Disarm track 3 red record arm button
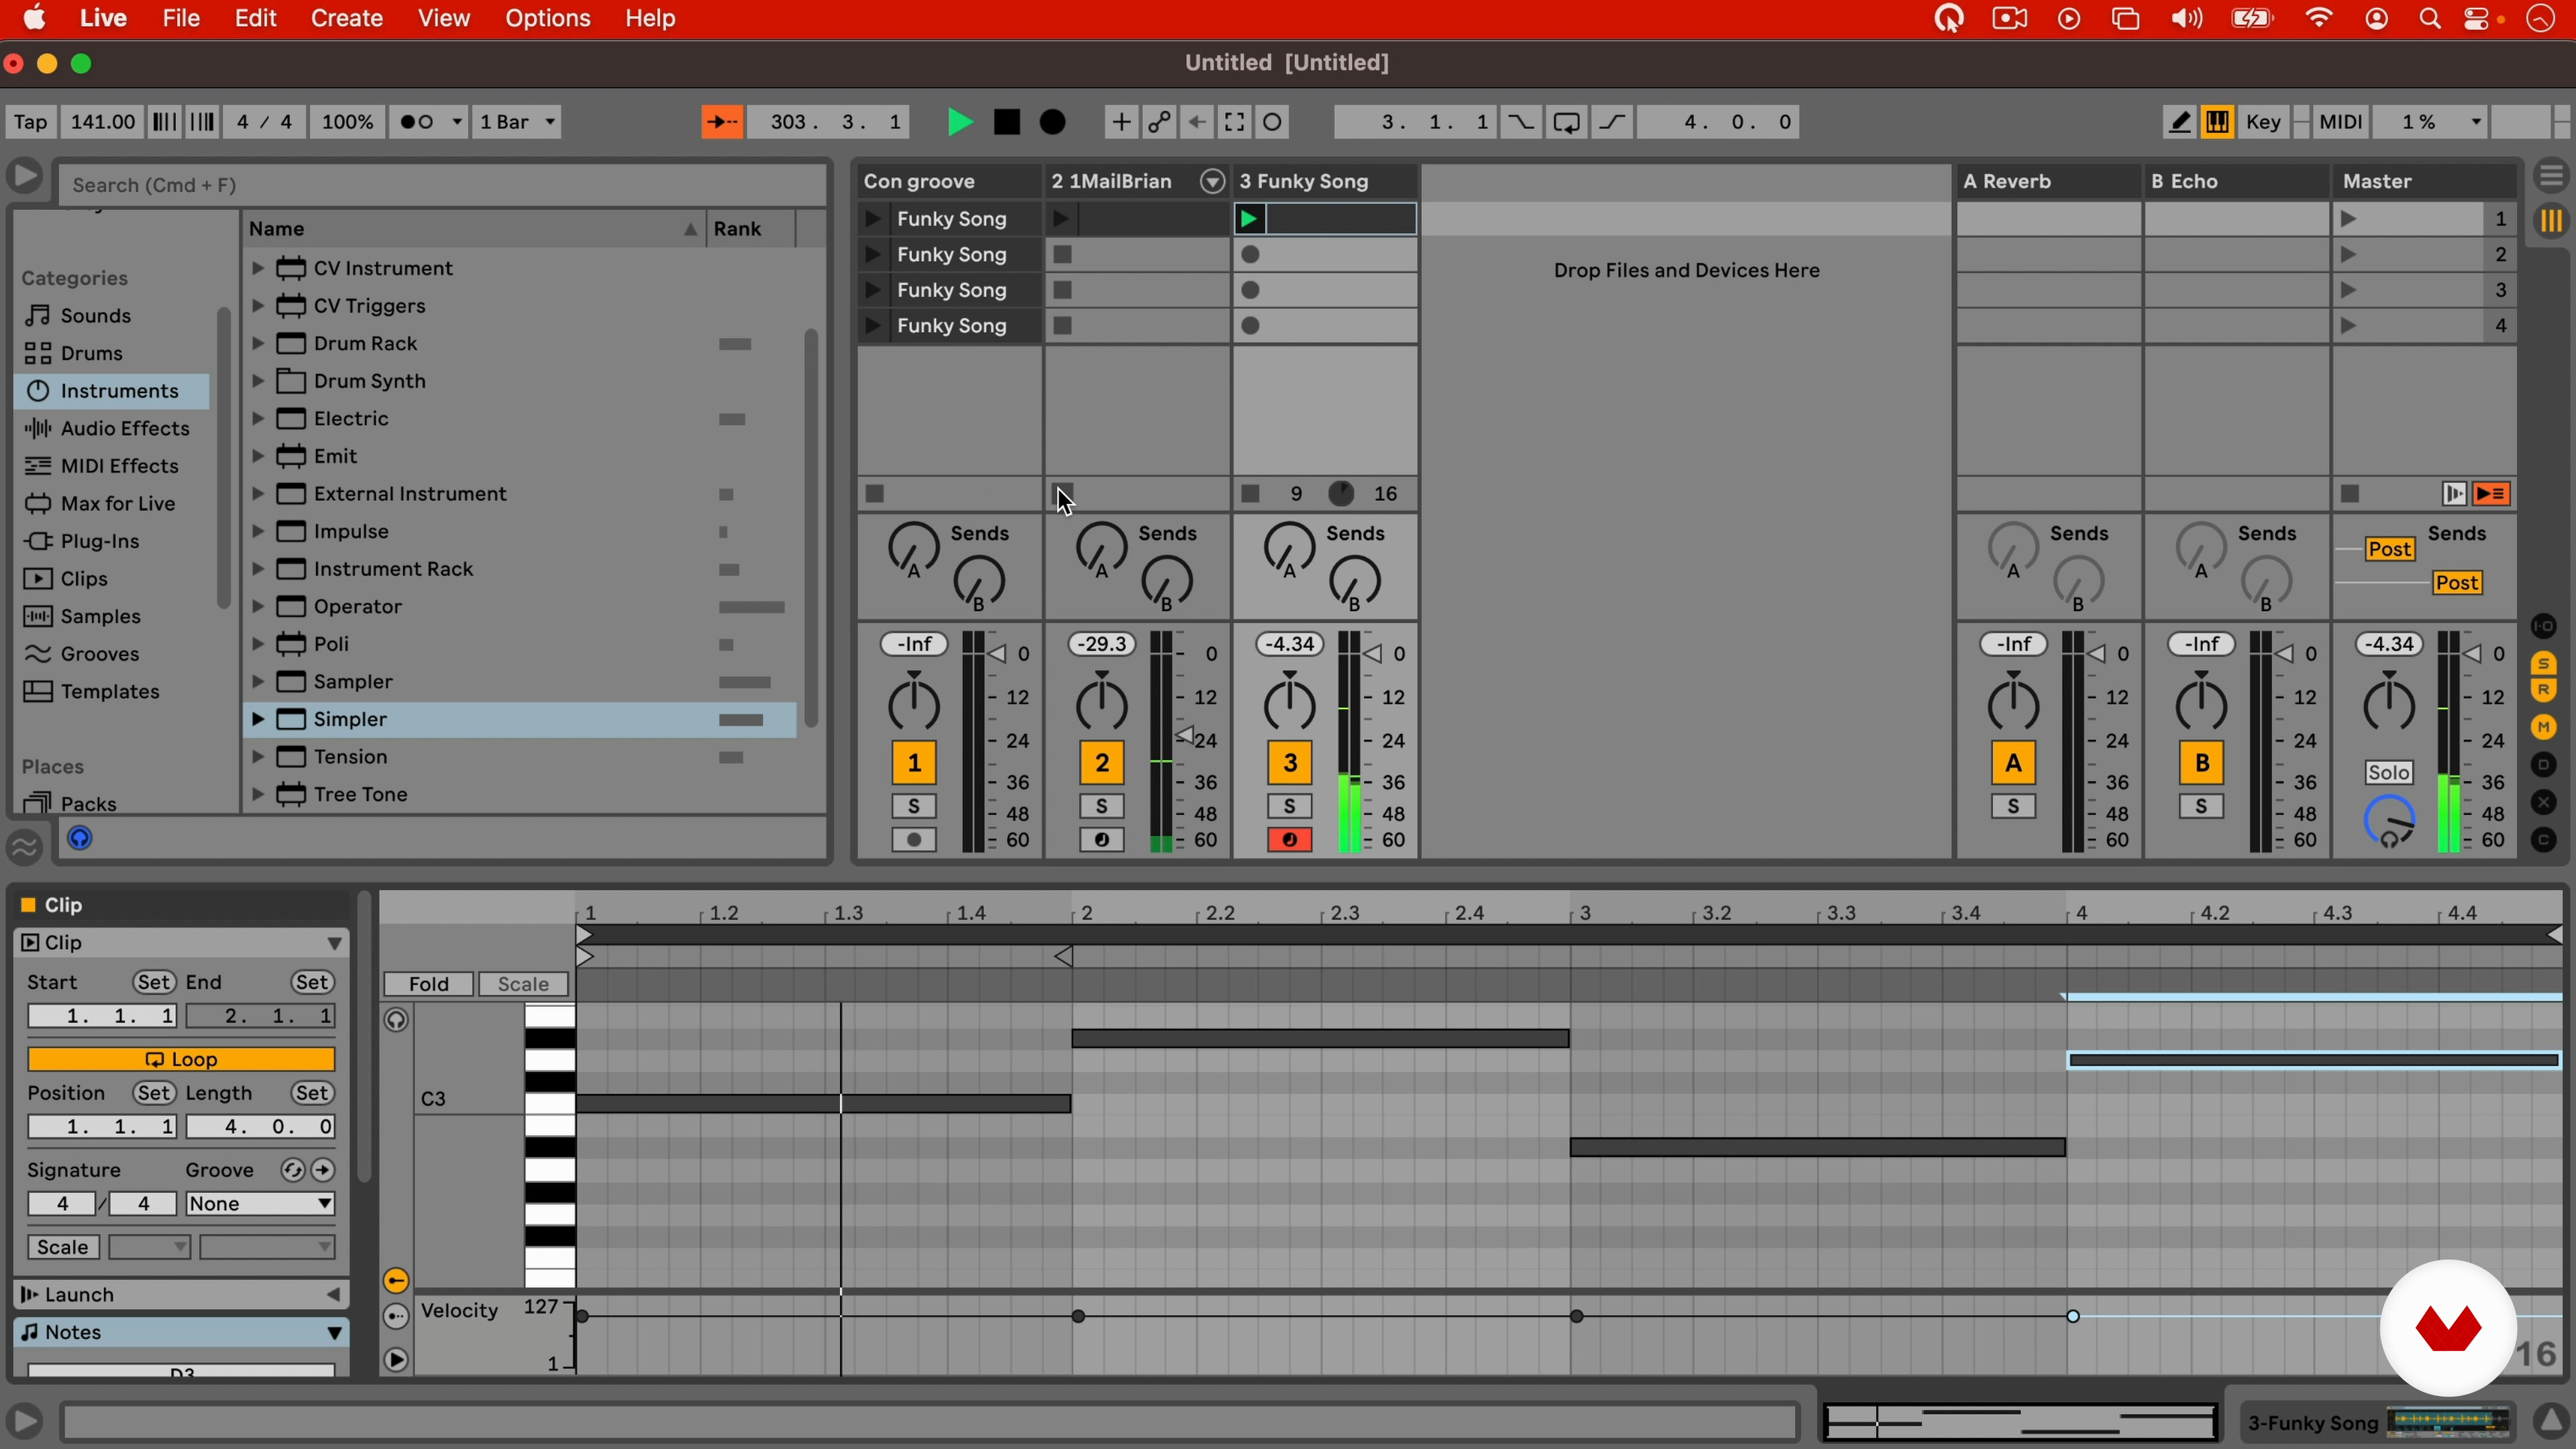 pyautogui.click(x=1290, y=841)
